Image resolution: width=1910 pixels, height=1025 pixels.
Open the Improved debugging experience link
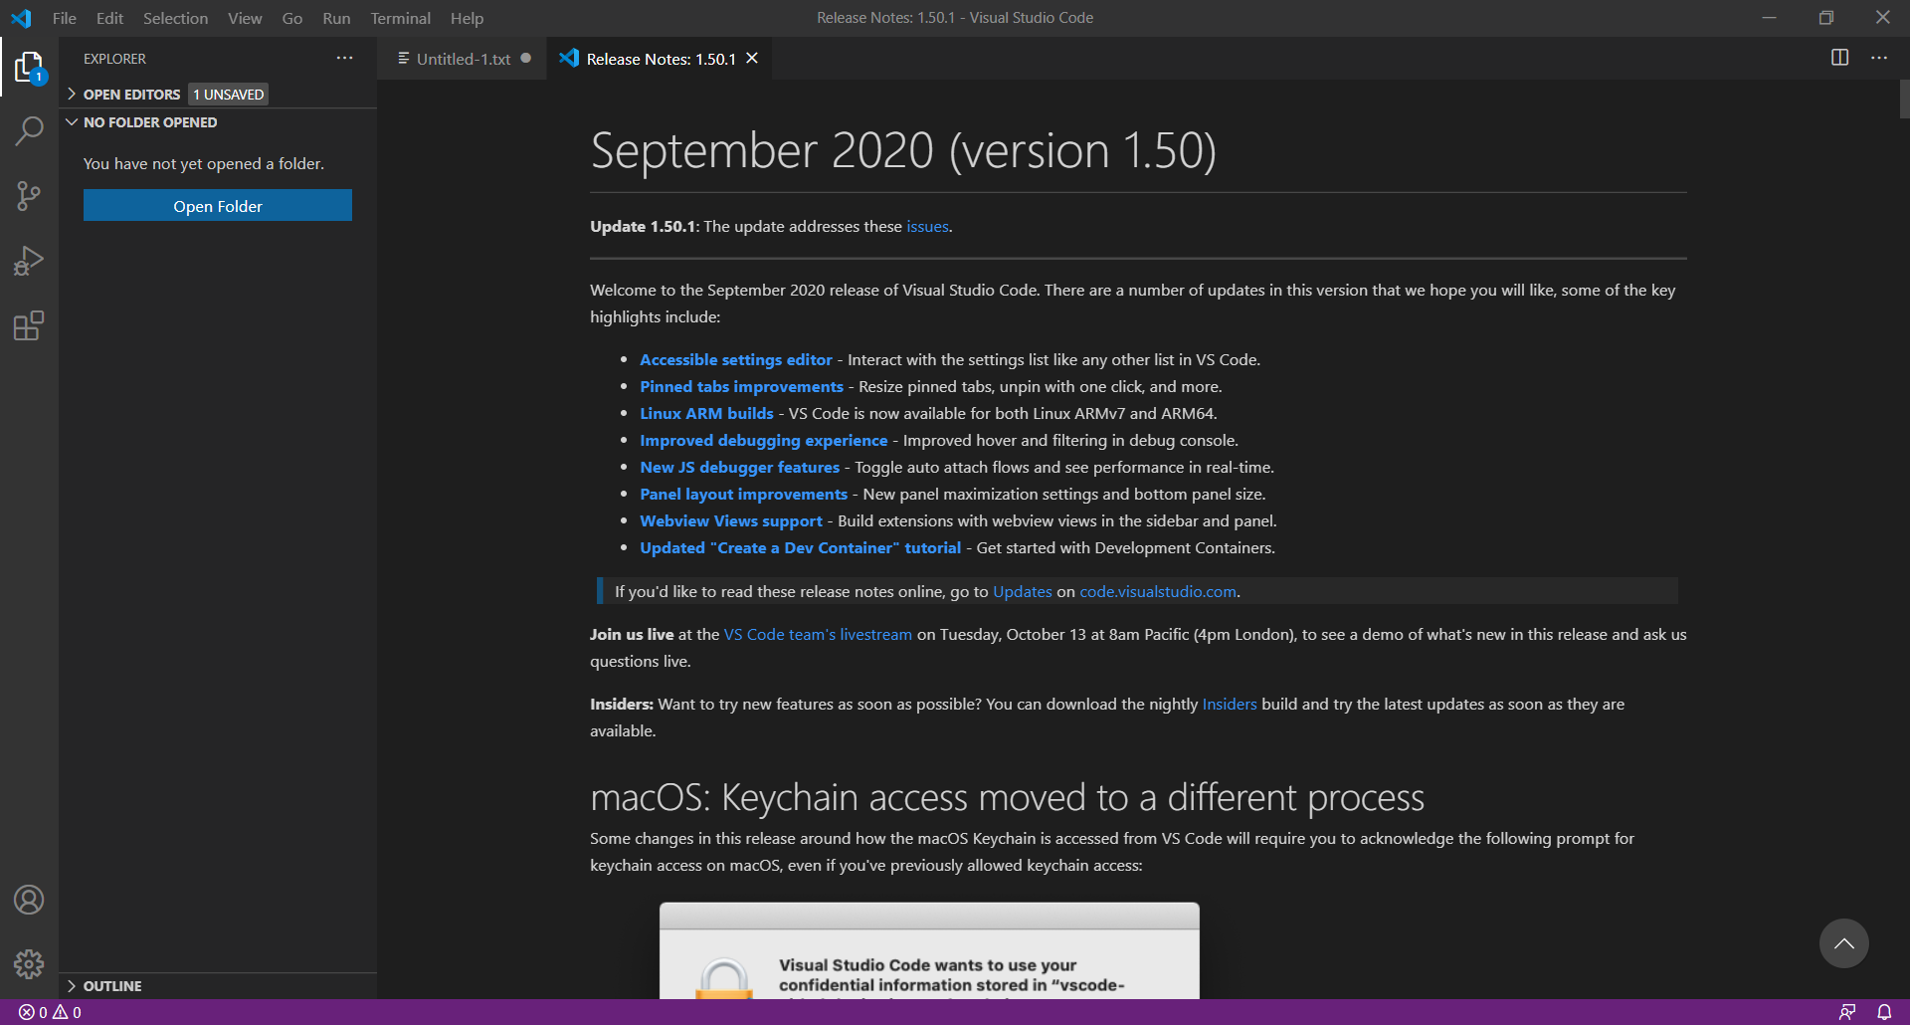click(763, 441)
